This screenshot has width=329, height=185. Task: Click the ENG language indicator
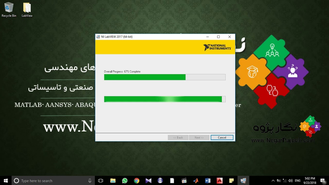(298, 181)
